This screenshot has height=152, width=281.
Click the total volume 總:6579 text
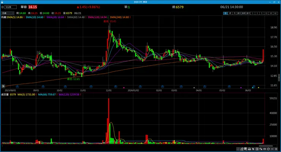point(178,7)
